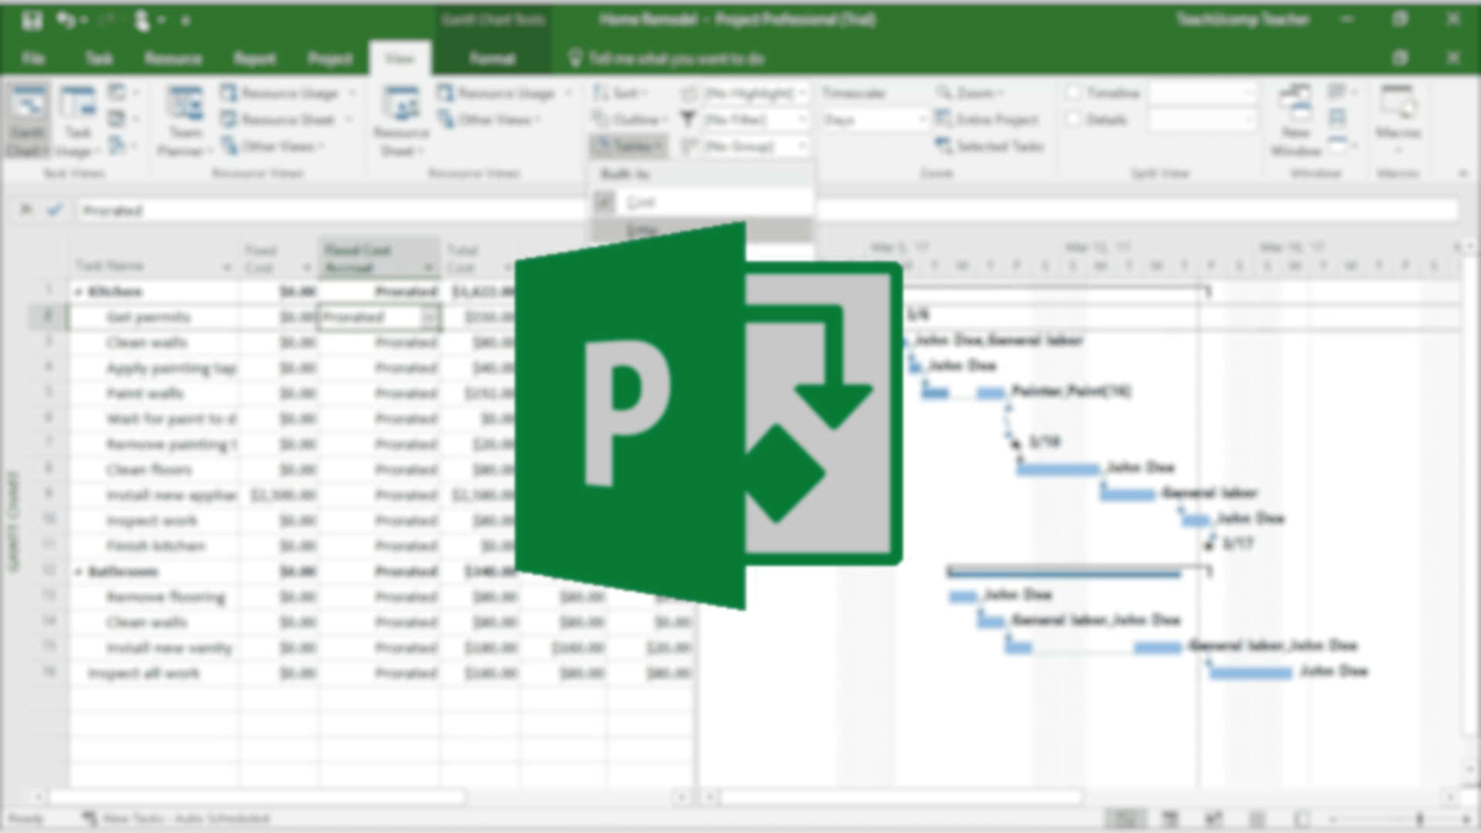Collapse the Kitchen summary task
Screen dimensions: 1481x833
click(78, 292)
